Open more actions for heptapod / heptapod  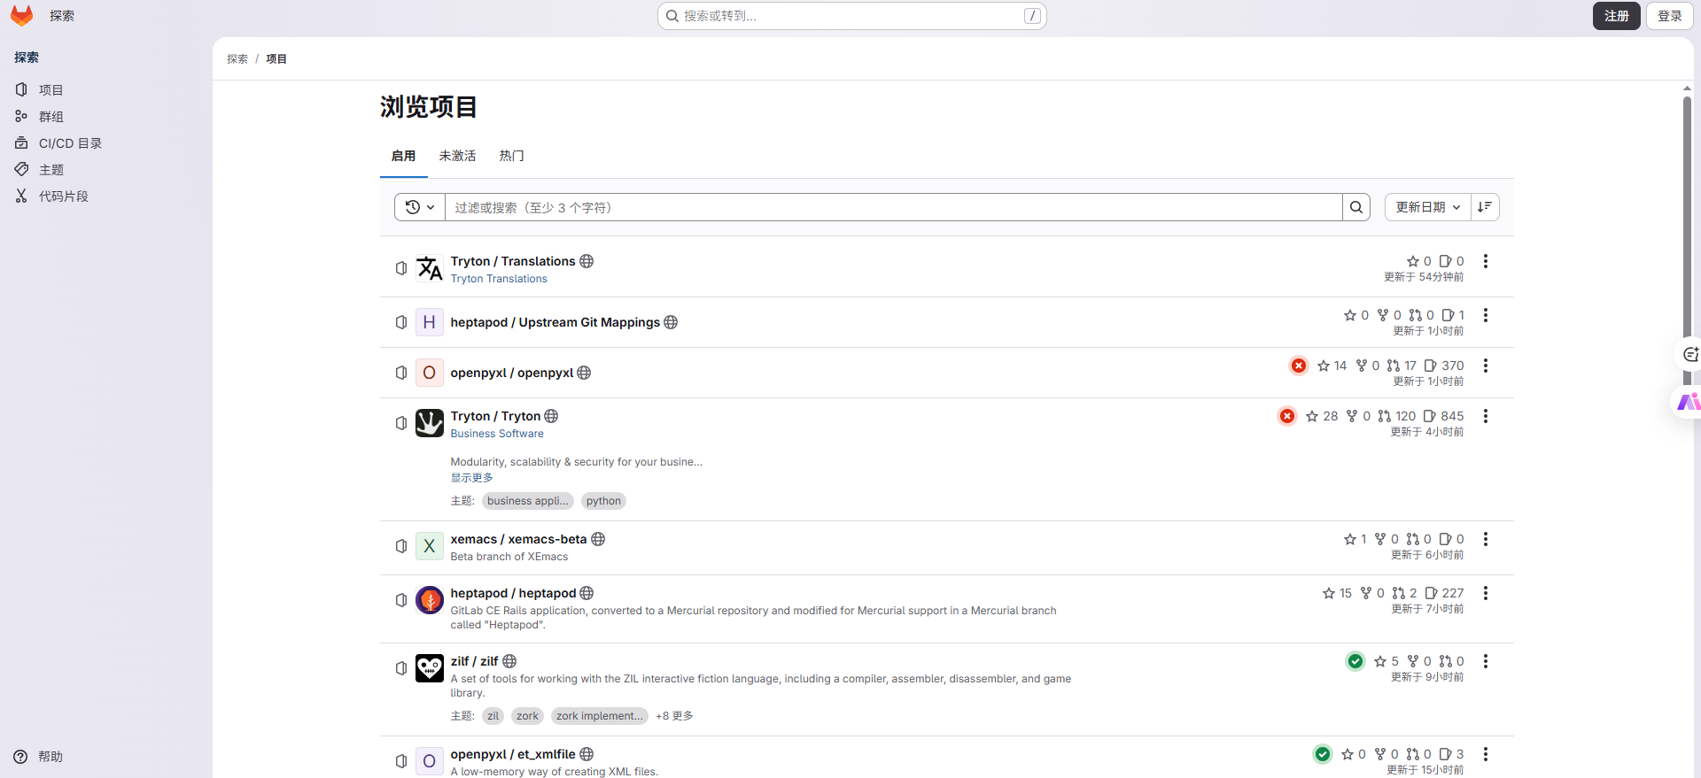(1486, 593)
